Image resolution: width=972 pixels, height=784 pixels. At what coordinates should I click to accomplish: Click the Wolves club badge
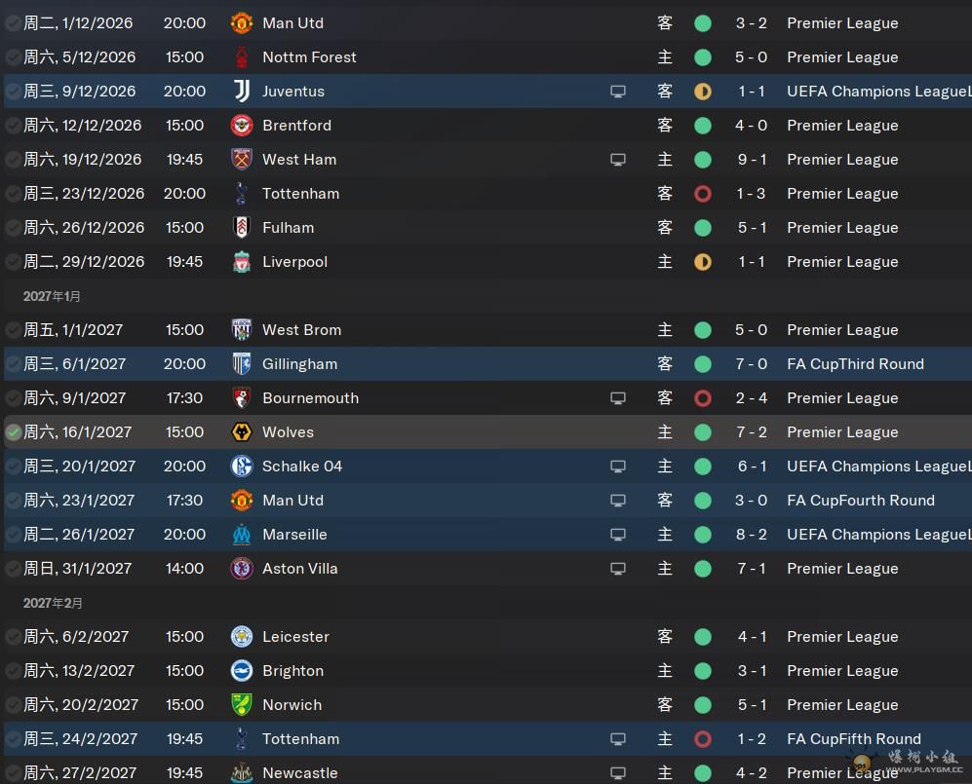[x=241, y=432]
